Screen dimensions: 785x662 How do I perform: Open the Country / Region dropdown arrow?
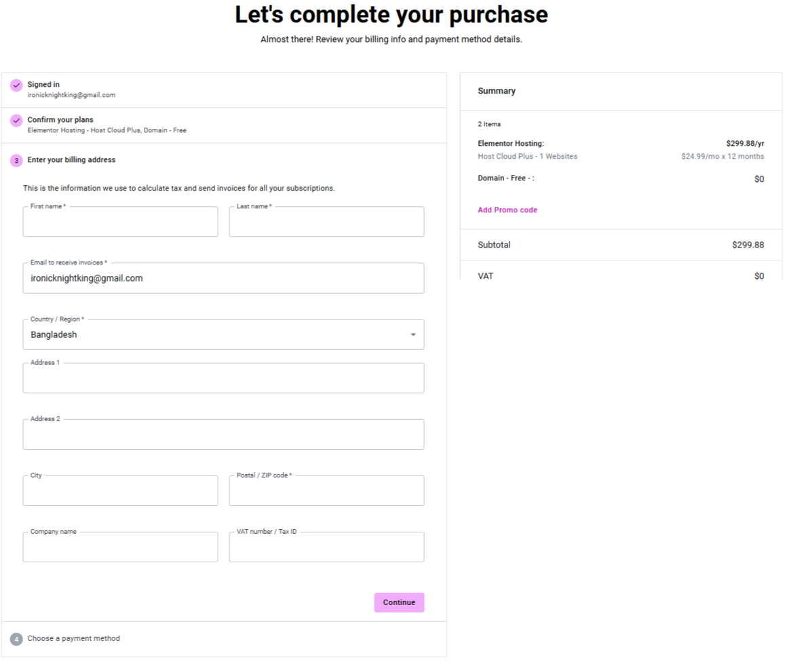[x=413, y=335]
